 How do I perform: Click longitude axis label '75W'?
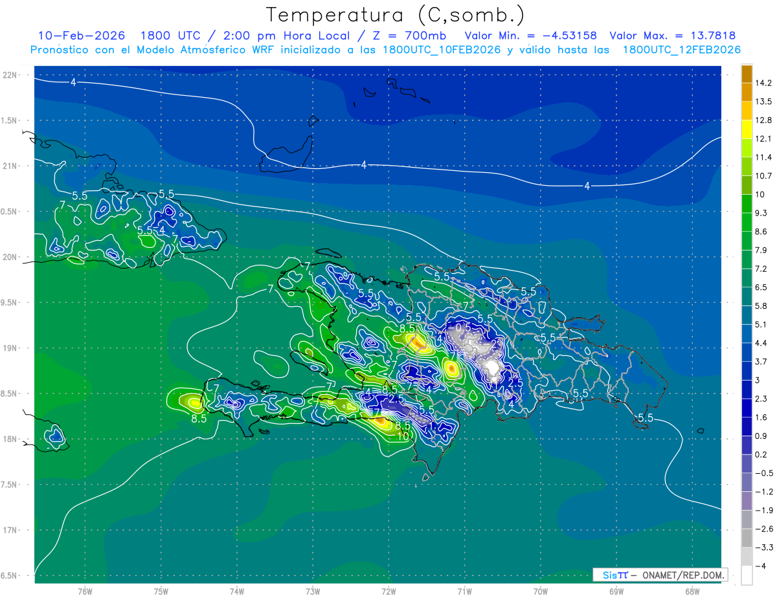[161, 591]
